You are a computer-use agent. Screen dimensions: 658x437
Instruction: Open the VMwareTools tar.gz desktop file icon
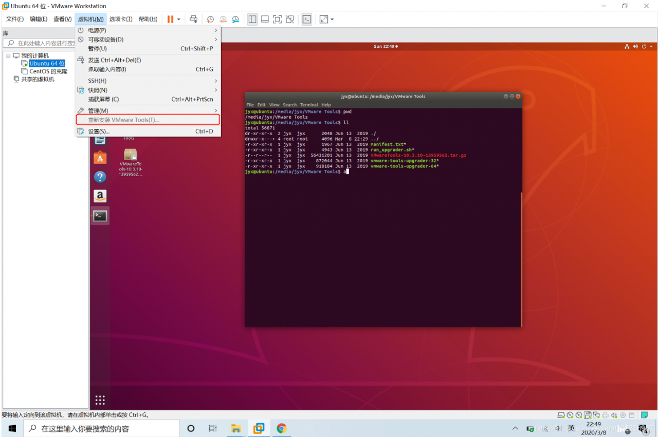131,162
